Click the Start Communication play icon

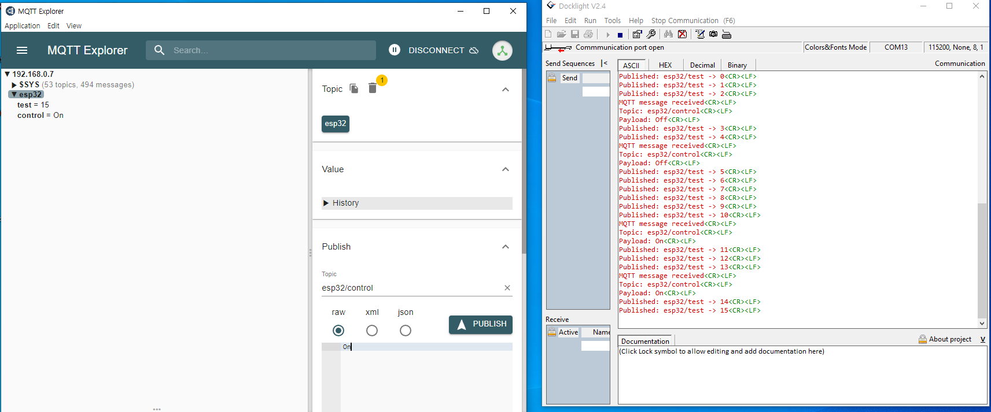pyautogui.click(x=608, y=35)
